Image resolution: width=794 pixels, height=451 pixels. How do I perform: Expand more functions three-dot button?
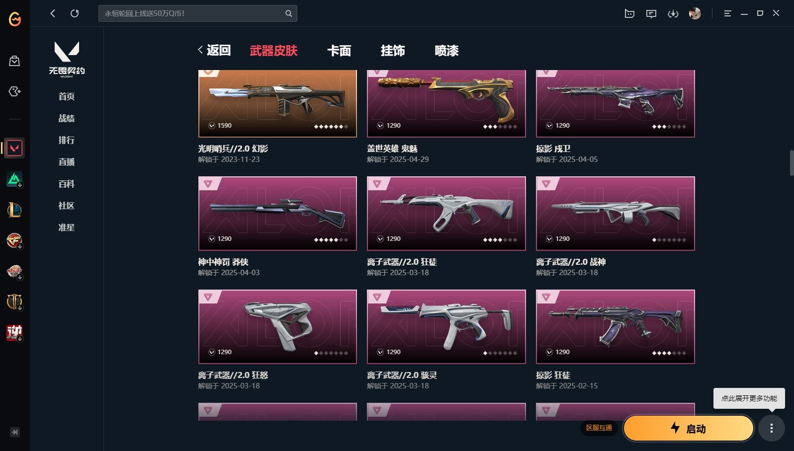point(772,428)
